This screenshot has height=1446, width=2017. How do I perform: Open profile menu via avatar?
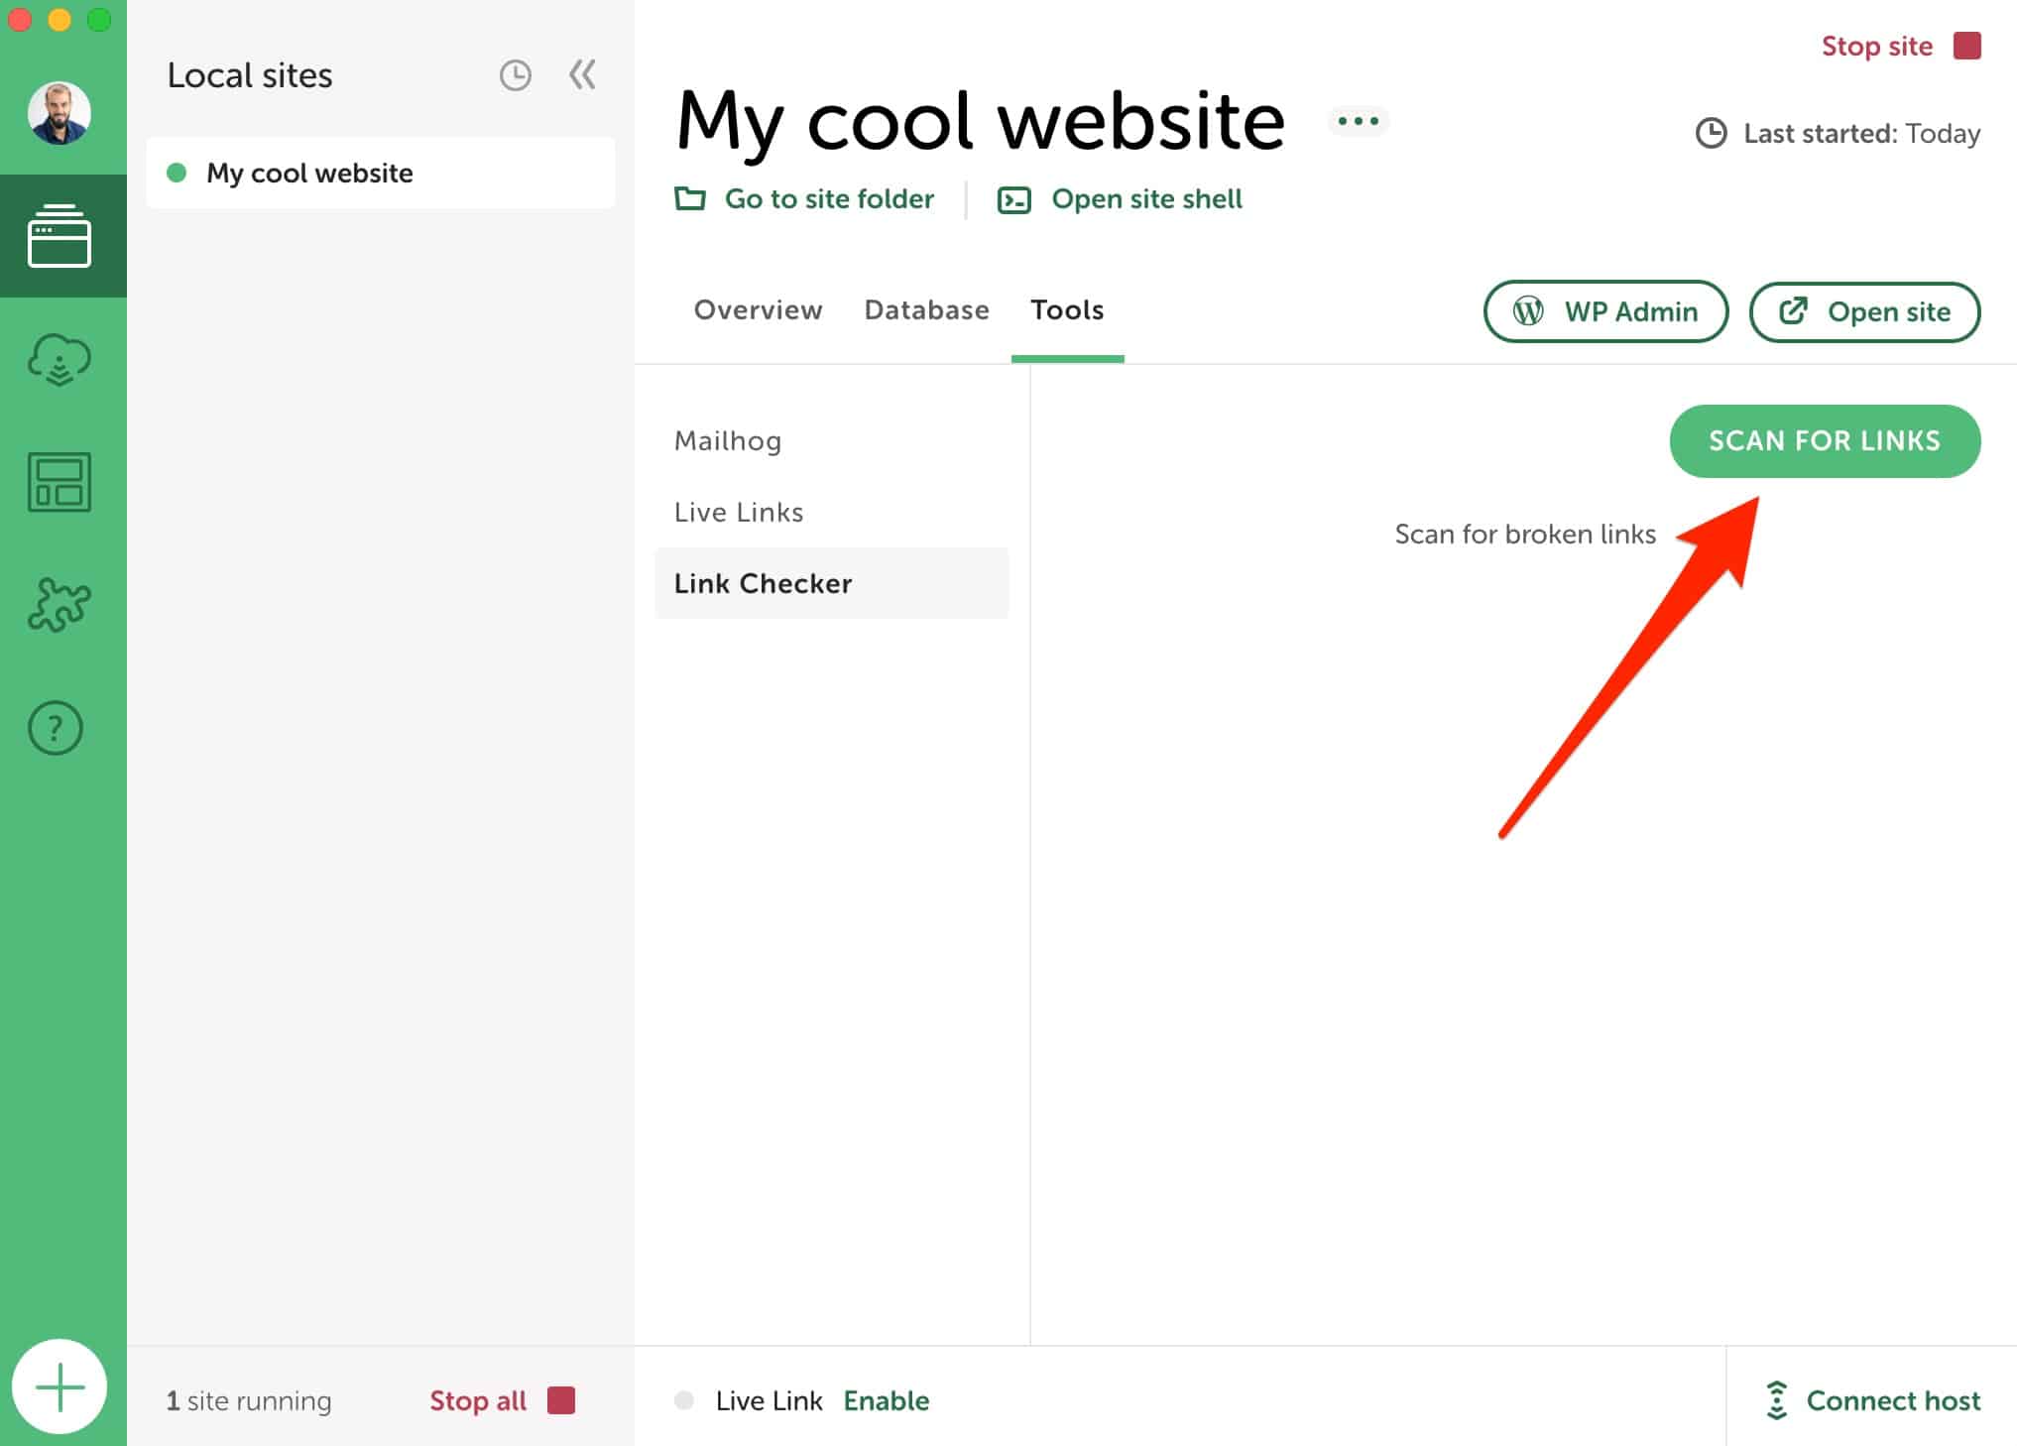[x=59, y=112]
